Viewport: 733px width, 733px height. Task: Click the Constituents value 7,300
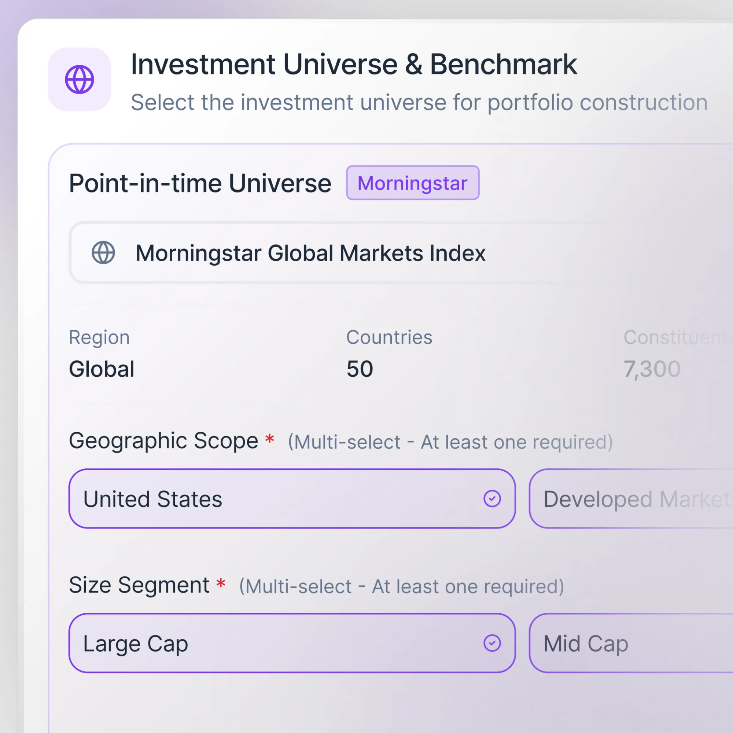[x=652, y=369]
